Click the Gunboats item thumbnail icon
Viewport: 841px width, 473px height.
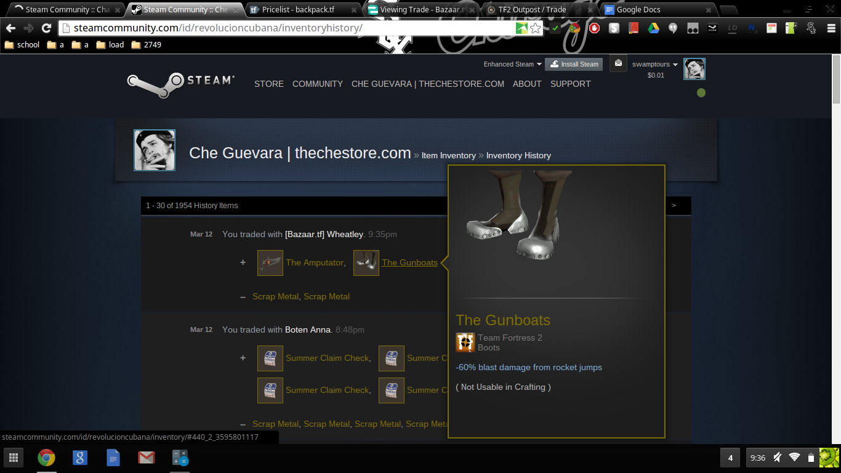(x=366, y=263)
